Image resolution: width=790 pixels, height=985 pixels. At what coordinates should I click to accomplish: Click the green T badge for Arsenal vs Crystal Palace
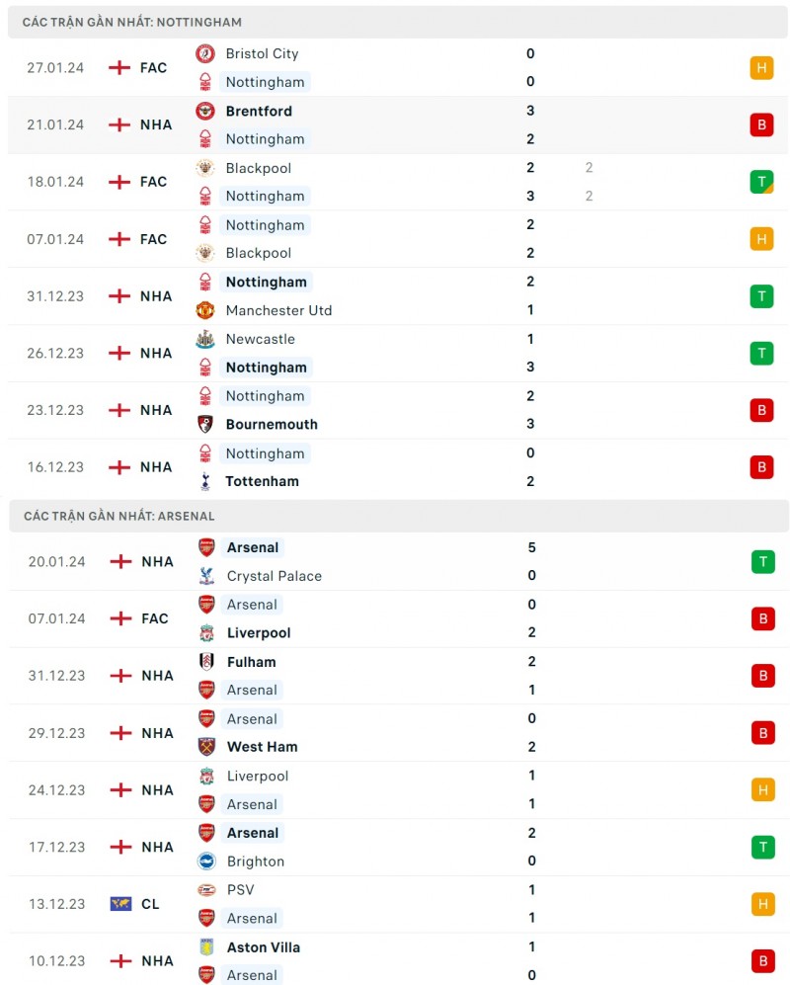761,562
